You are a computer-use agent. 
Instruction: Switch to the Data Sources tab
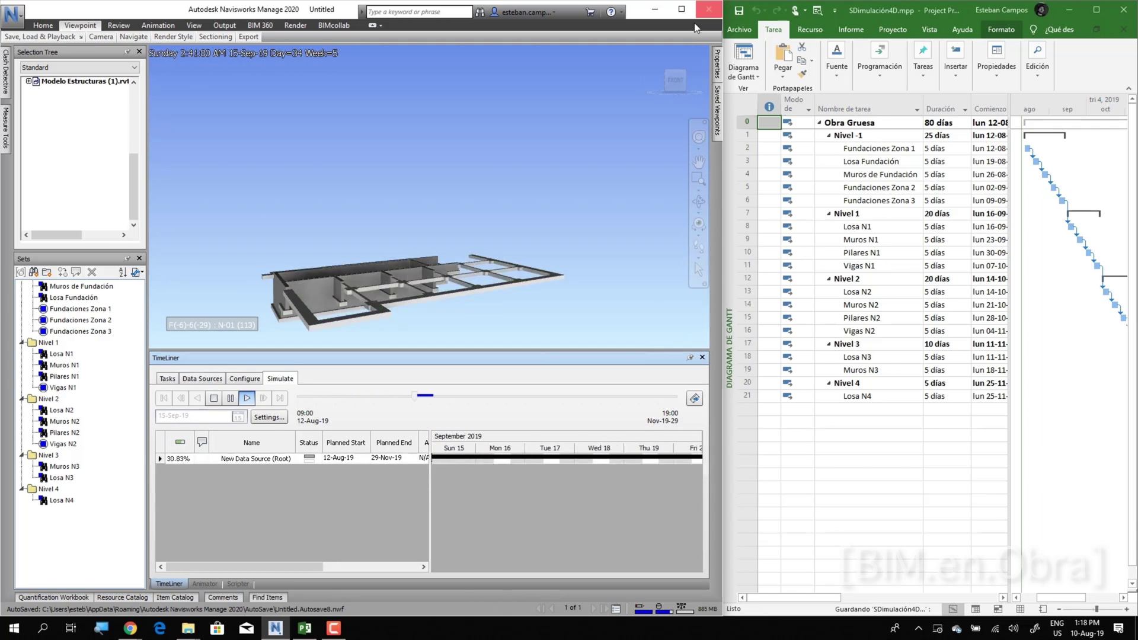click(x=202, y=379)
